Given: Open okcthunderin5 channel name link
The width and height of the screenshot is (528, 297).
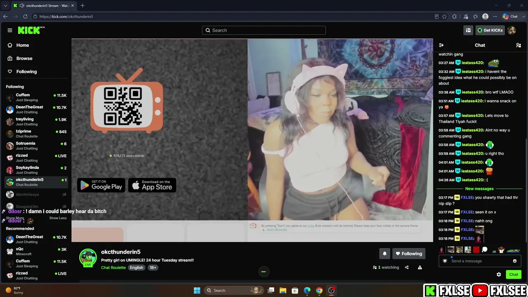Looking at the screenshot, I should tap(121, 252).
